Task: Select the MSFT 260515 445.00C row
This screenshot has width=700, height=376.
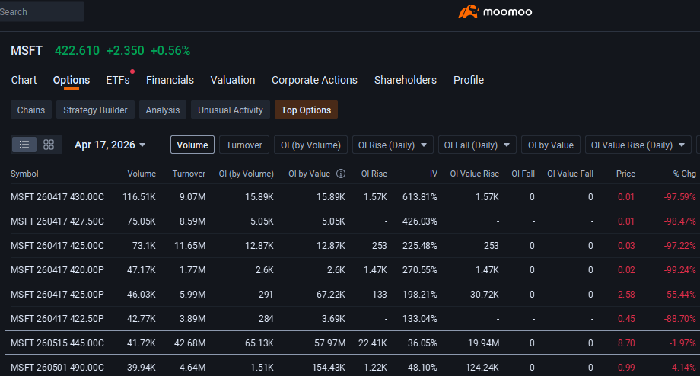Action: pos(353,343)
